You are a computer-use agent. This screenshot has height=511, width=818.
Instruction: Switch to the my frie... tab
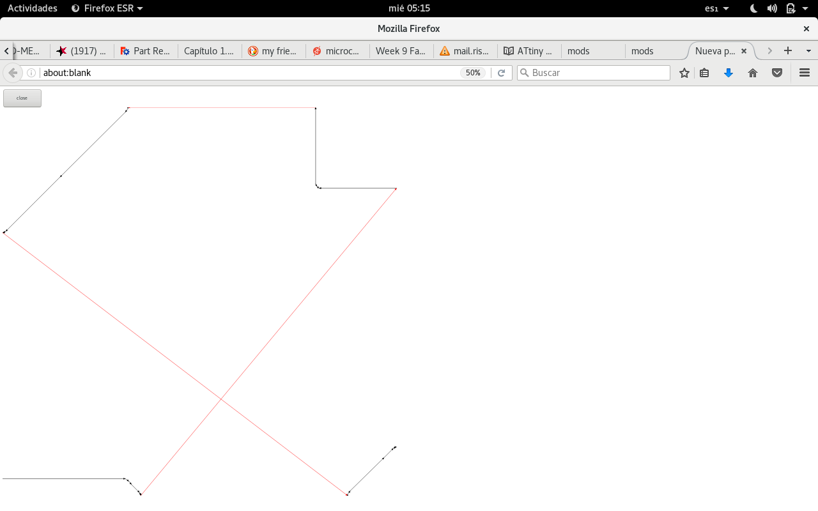274,51
